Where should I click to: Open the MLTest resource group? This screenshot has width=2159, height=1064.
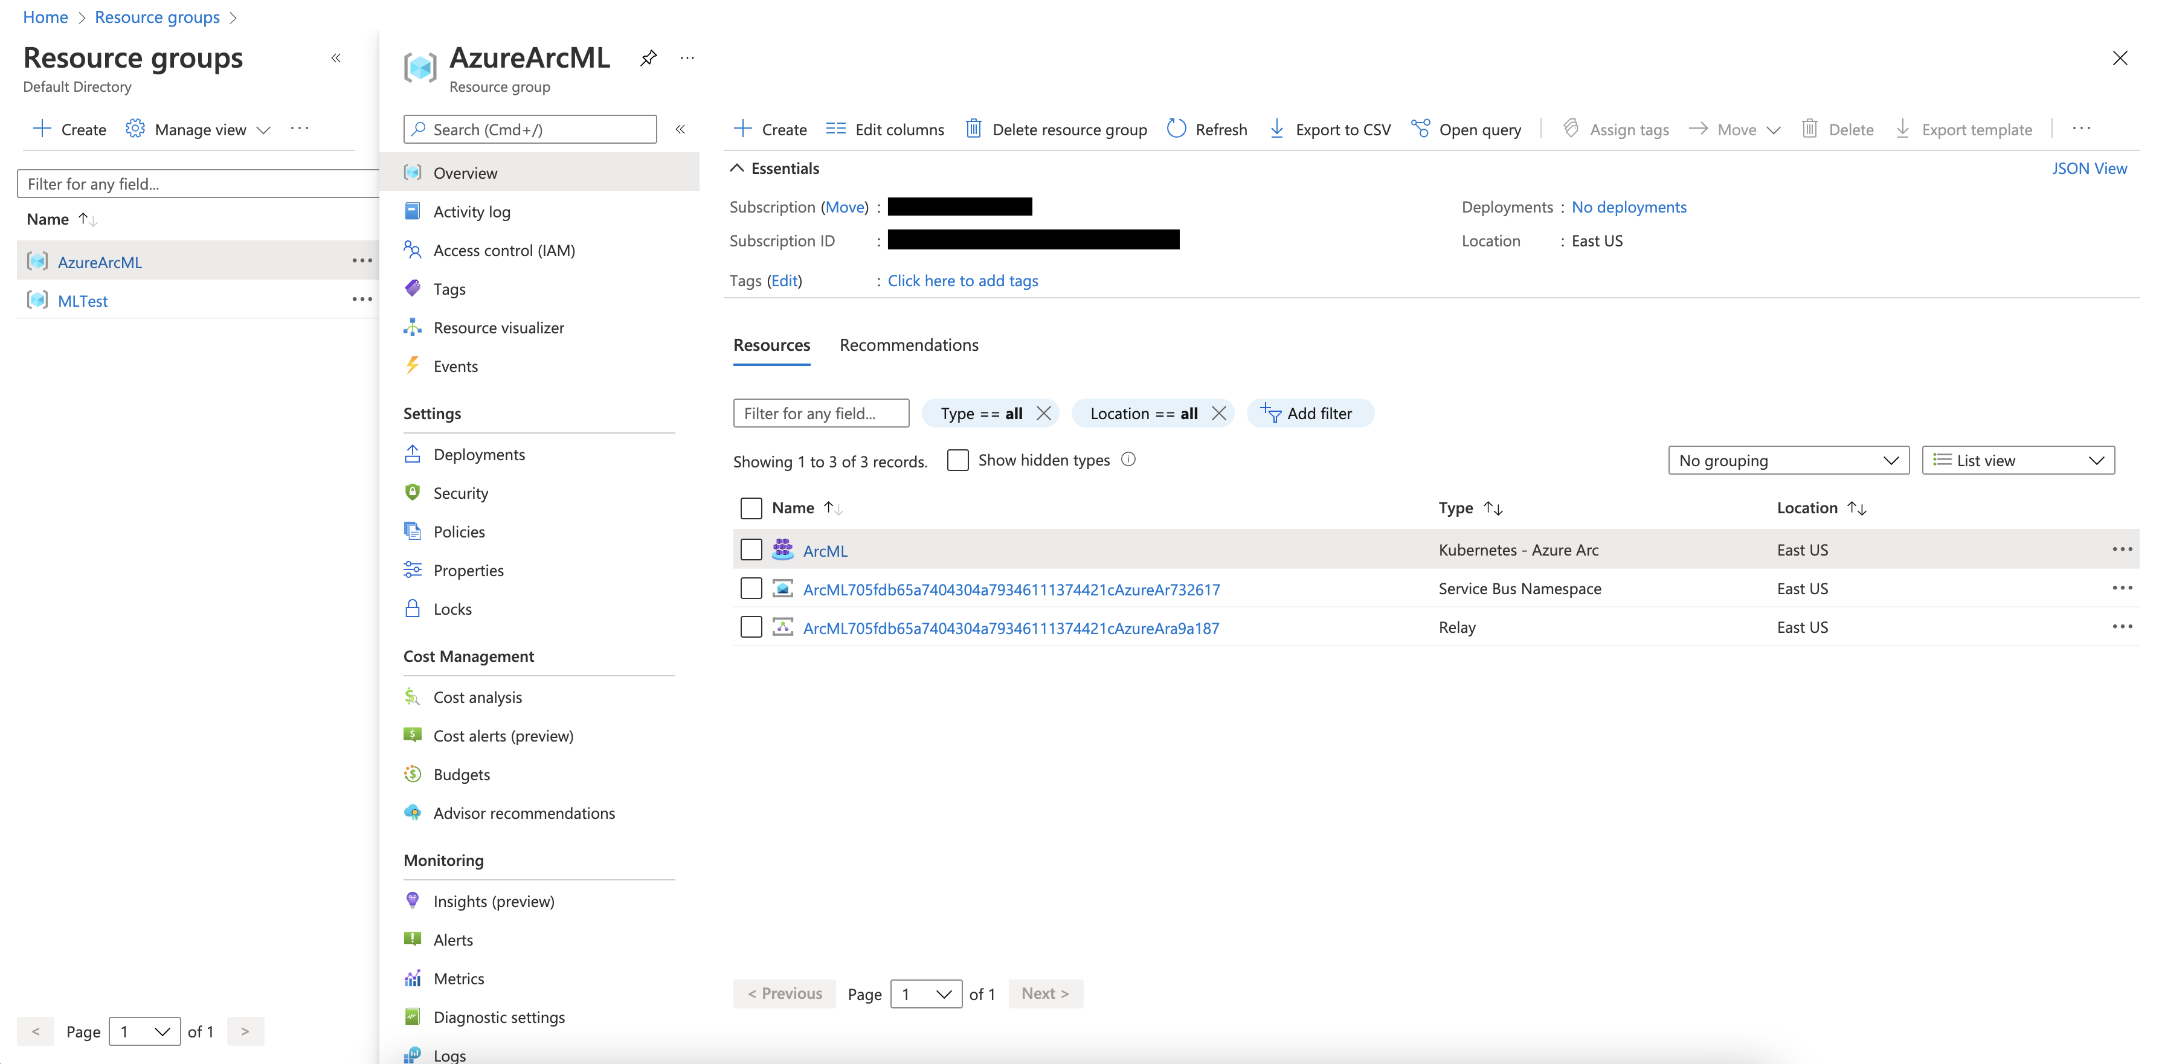tap(82, 301)
